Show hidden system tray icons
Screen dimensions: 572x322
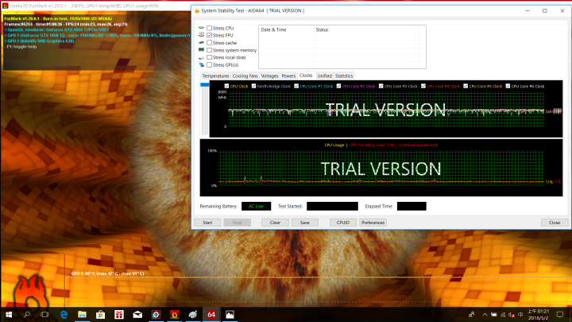click(x=485, y=314)
